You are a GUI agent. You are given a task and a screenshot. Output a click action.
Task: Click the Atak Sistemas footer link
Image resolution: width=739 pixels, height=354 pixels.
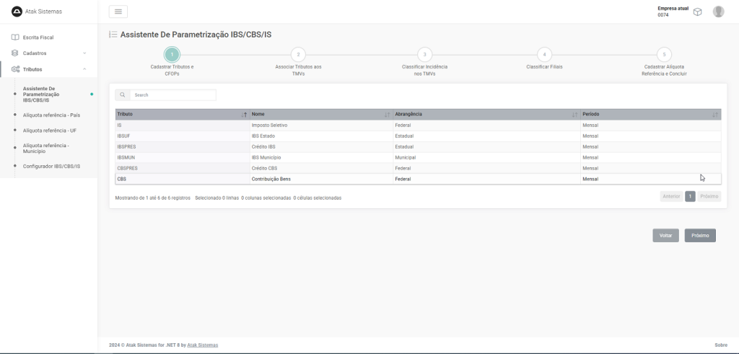[202, 345]
